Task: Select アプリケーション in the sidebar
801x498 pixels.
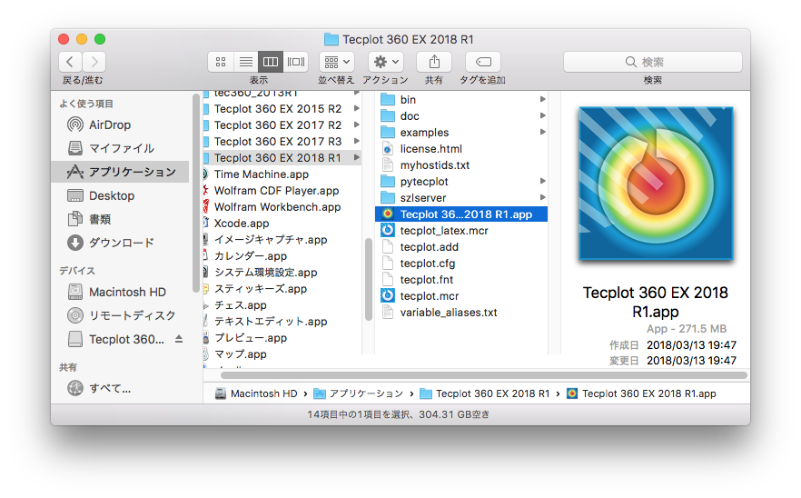Action: coord(120,172)
